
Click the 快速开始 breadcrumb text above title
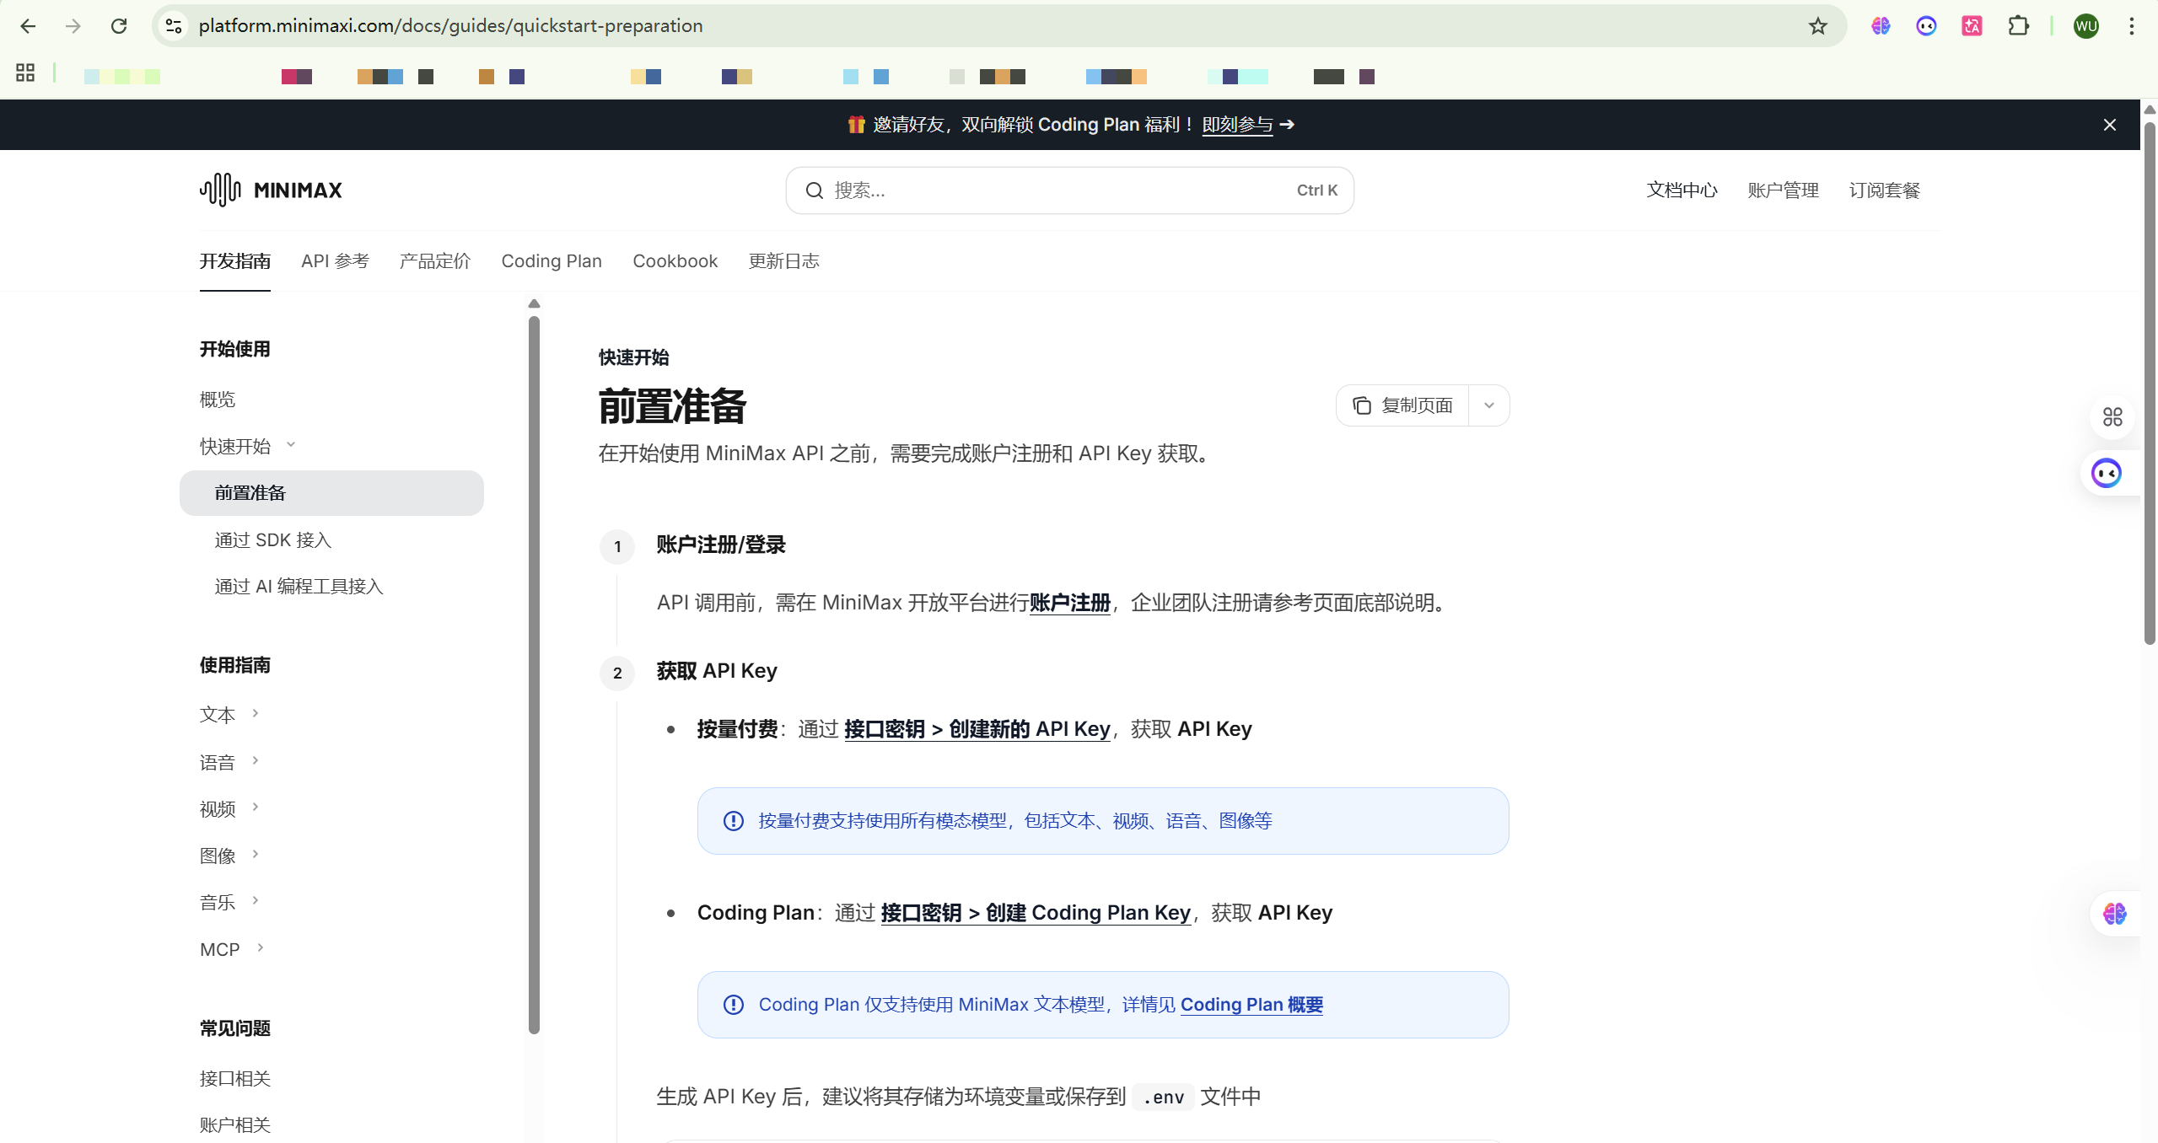coord(634,357)
